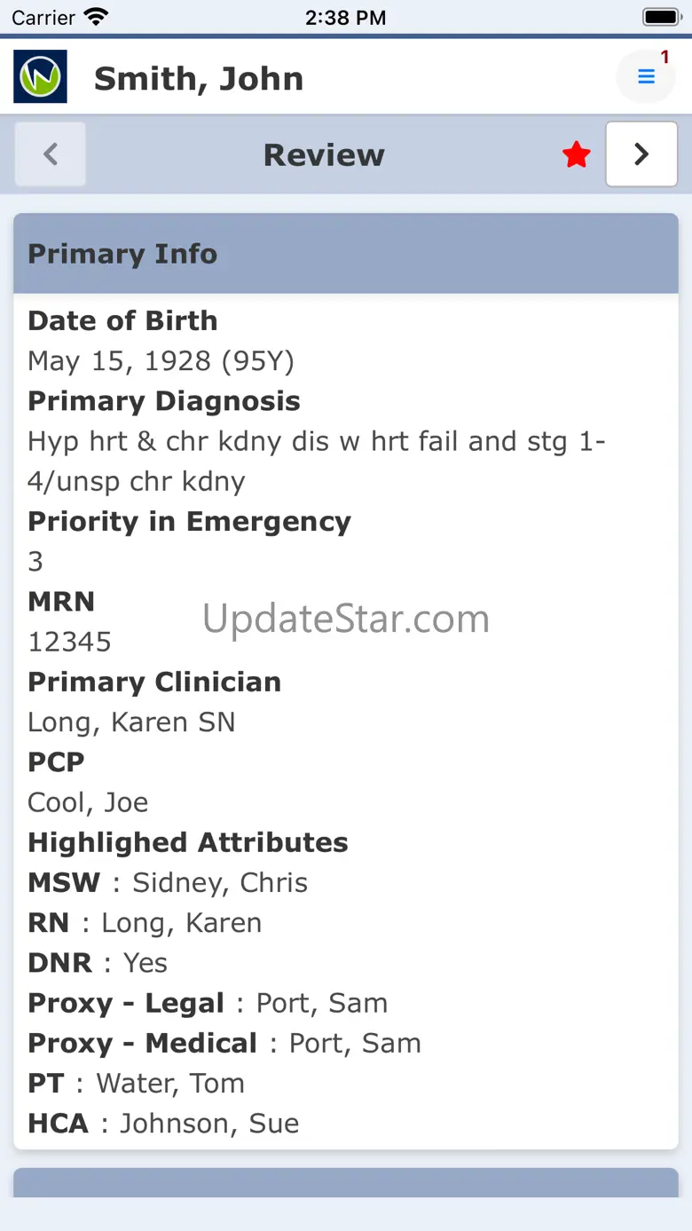Open primary clinician Long, Karen SN
Screen dimensions: 692x1231
pos(131,722)
